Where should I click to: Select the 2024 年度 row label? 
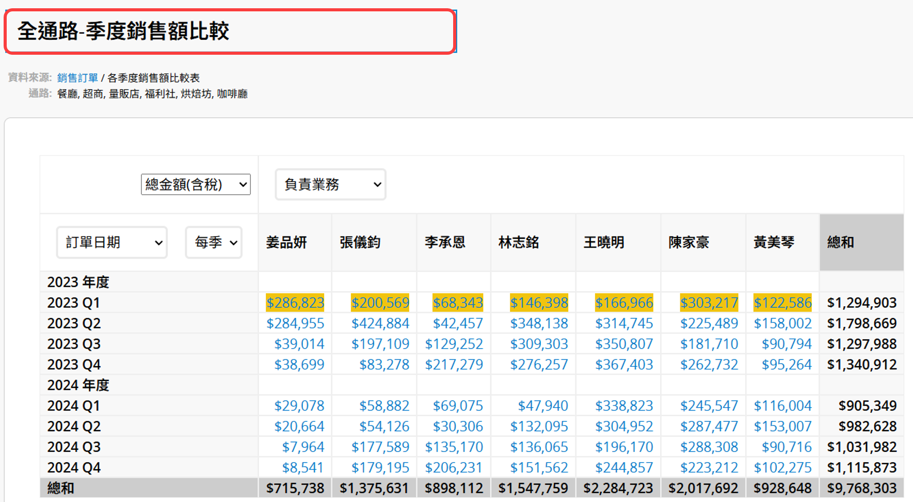tap(78, 385)
